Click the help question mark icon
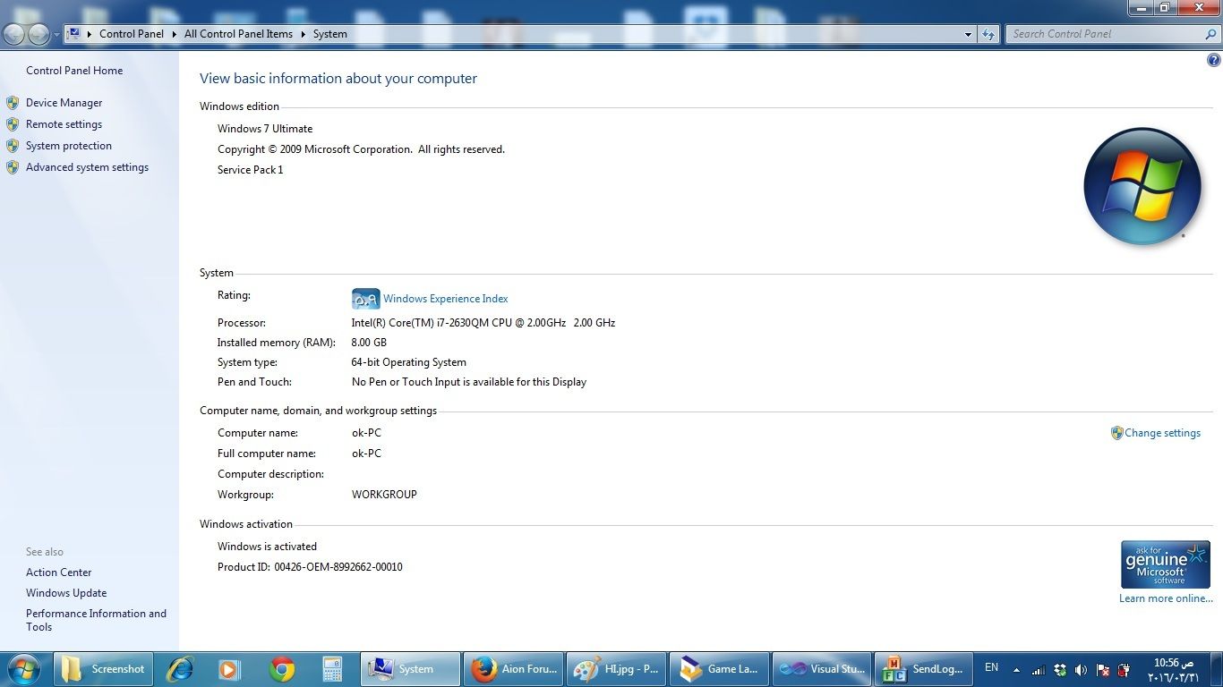Image resolution: width=1223 pixels, height=687 pixels. [x=1214, y=61]
